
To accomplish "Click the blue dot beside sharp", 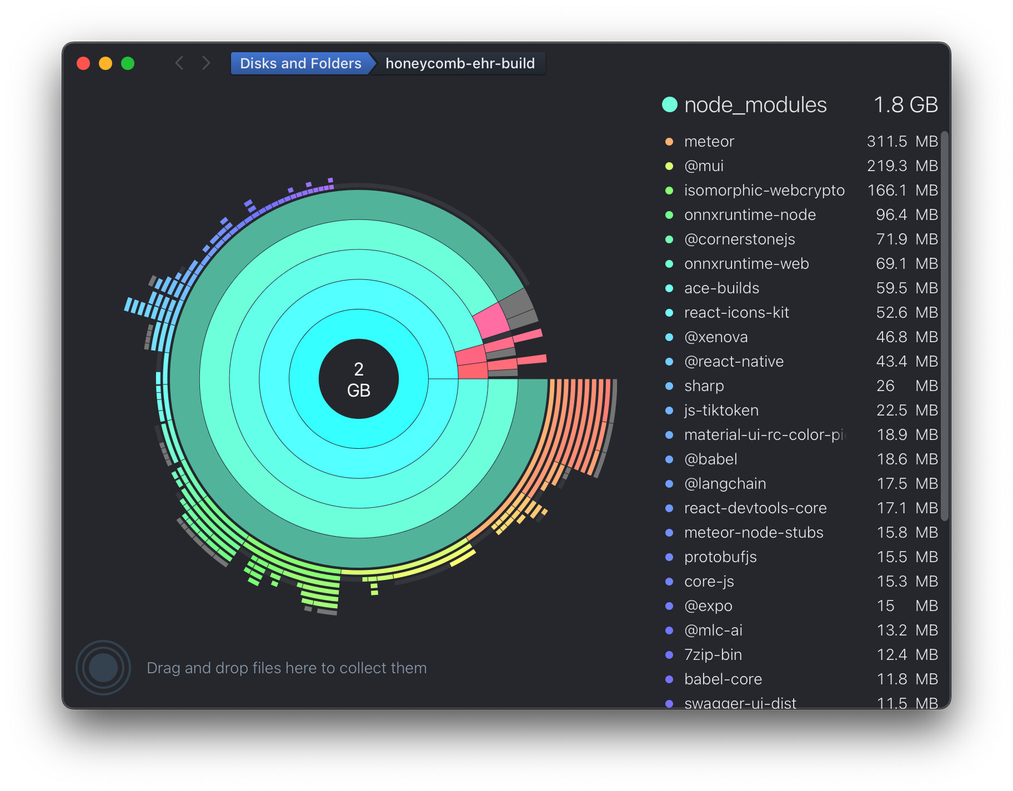I will [669, 386].
